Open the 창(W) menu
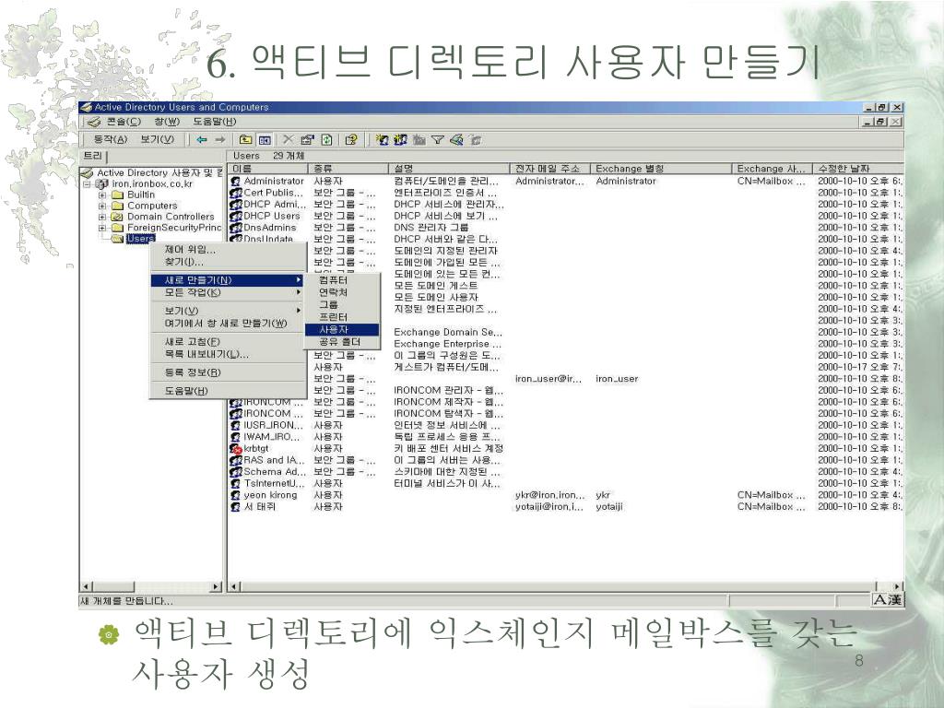The height and width of the screenshot is (708, 944). coord(167,122)
